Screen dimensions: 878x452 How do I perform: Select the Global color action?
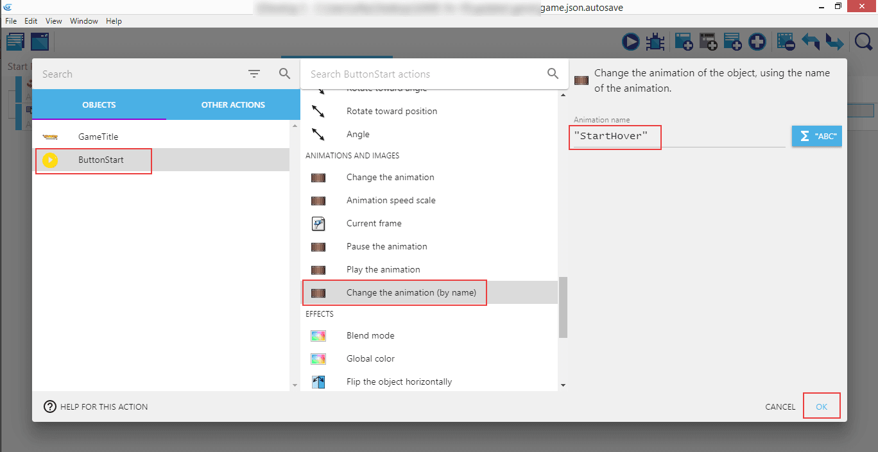click(x=370, y=358)
